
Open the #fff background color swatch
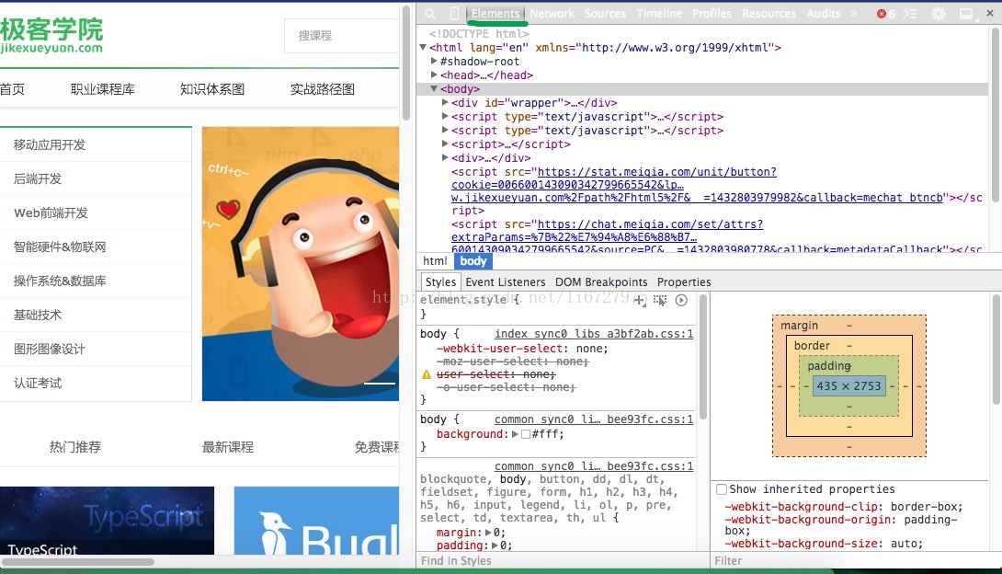(526, 434)
